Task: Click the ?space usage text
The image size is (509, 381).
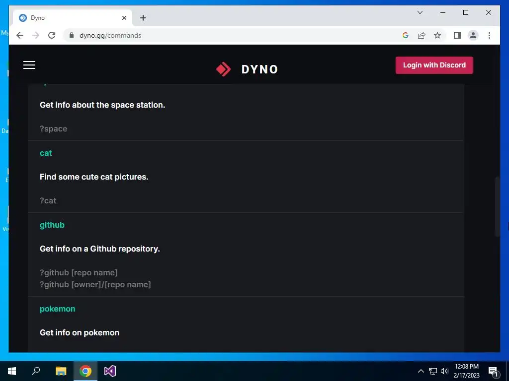Action: [54, 128]
